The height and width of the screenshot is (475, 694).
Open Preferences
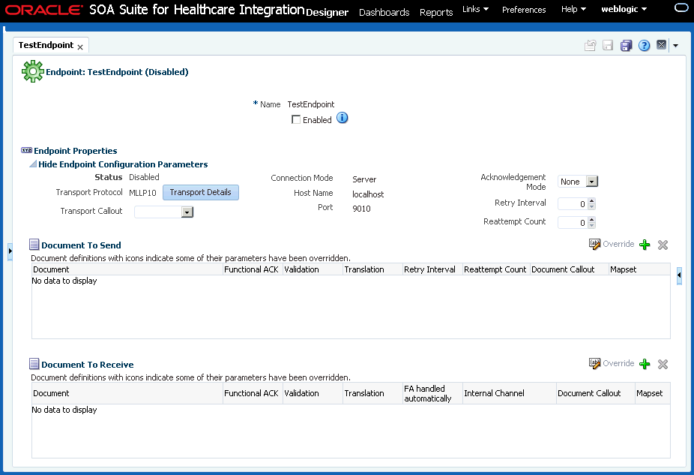click(x=524, y=9)
